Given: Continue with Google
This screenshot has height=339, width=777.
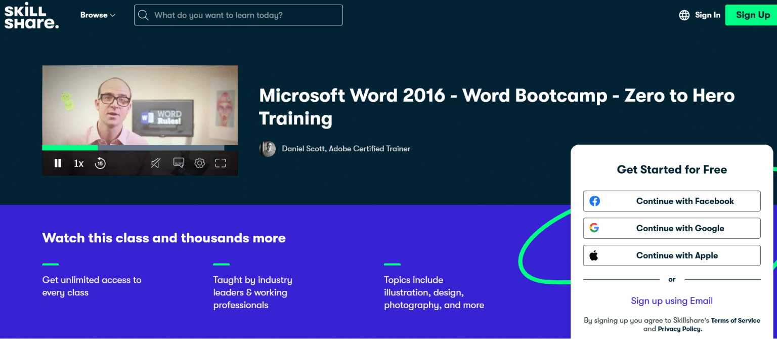Looking at the screenshot, I should pos(672,228).
